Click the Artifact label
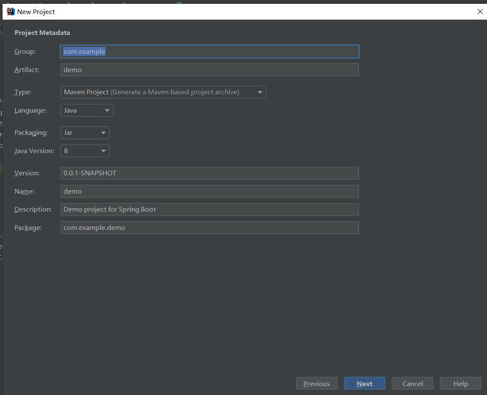Screen dimensions: 487x395 coord(27,70)
